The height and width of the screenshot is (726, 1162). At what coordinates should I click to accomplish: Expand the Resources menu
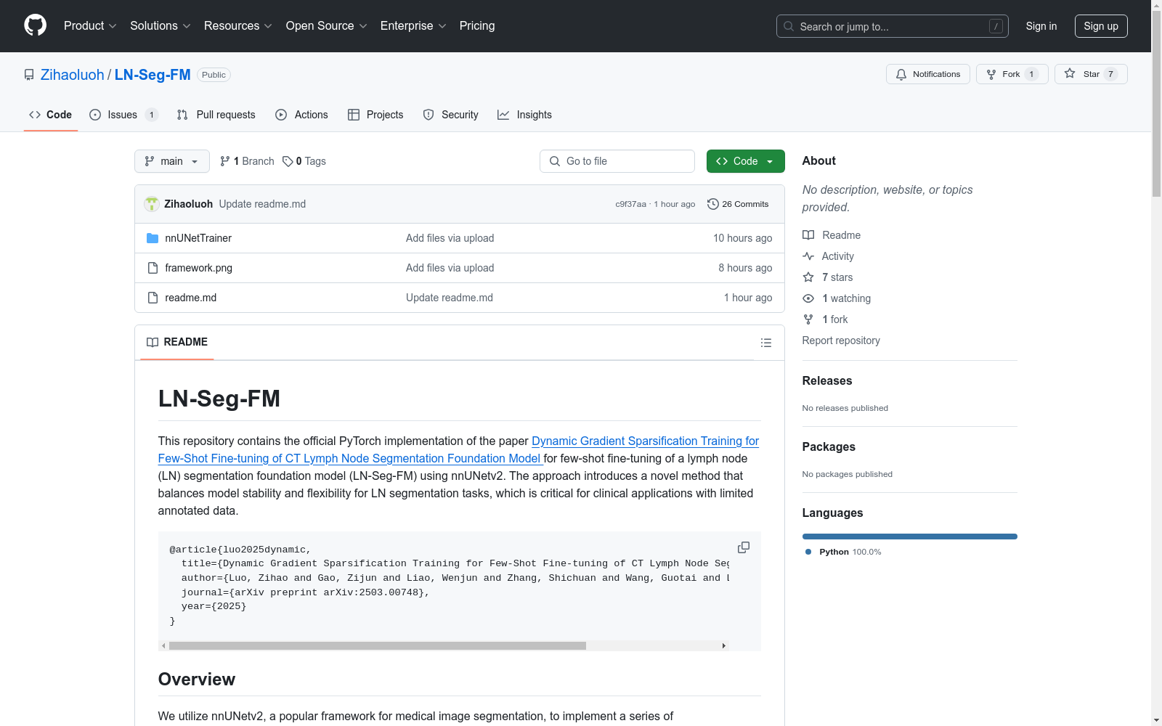tap(238, 26)
